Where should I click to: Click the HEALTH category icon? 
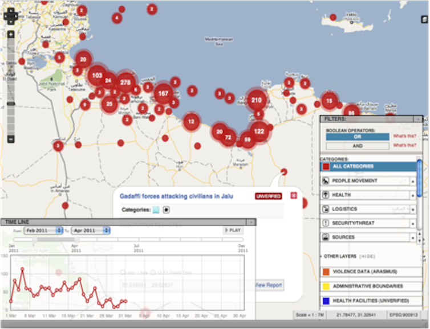point(325,195)
